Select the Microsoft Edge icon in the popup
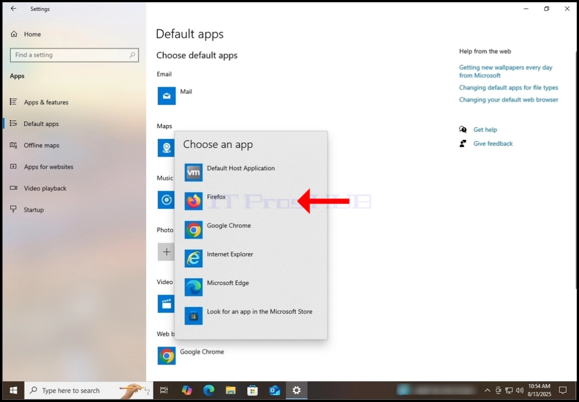Image resolution: width=579 pixels, height=402 pixels. (194, 287)
